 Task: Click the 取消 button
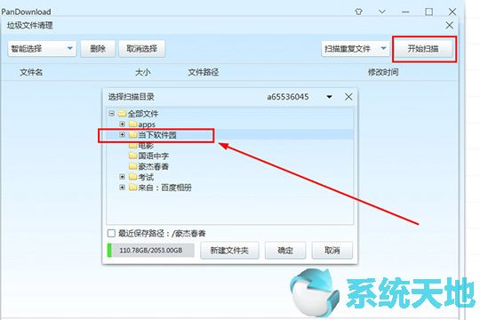[332, 250]
